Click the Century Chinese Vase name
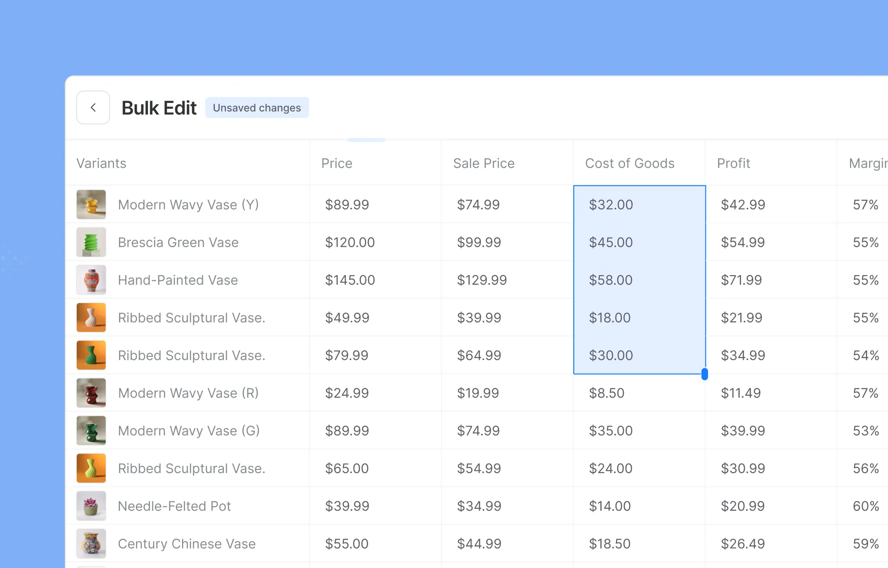 186,544
